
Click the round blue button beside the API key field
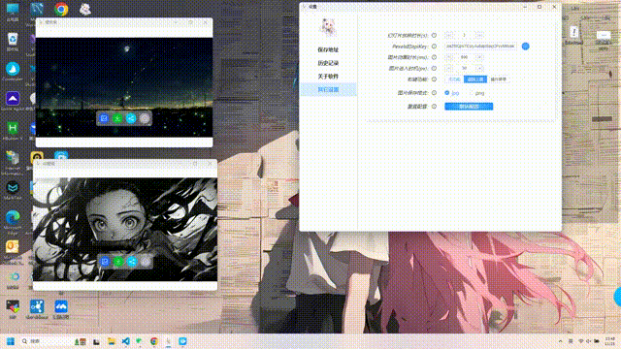pyautogui.click(x=526, y=47)
